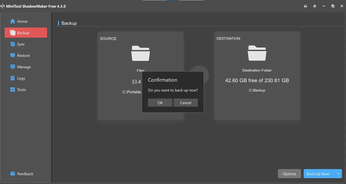Click the Tools grid icon
This screenshot has width=346, height=184.
tap(13, 90)
